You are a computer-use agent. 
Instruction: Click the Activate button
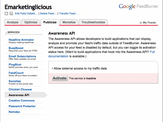tap(60, 78)
